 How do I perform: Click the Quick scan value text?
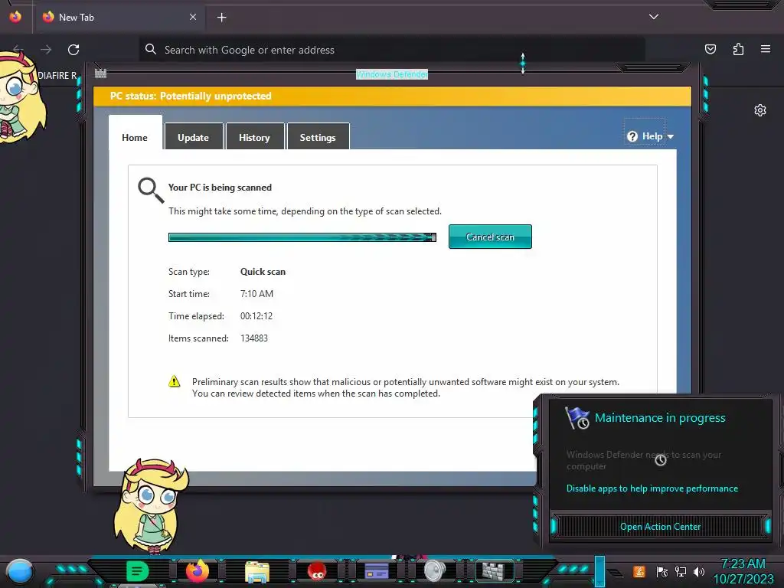[x=263, y=272]
